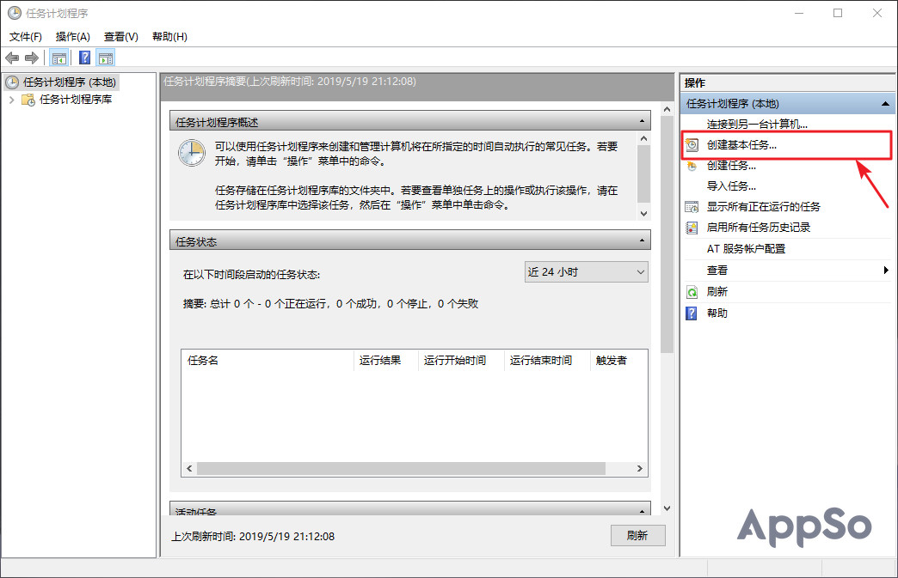
Task: Collapse the 活动任务 section
Action: pyautogui.click(x=642, y=510)
